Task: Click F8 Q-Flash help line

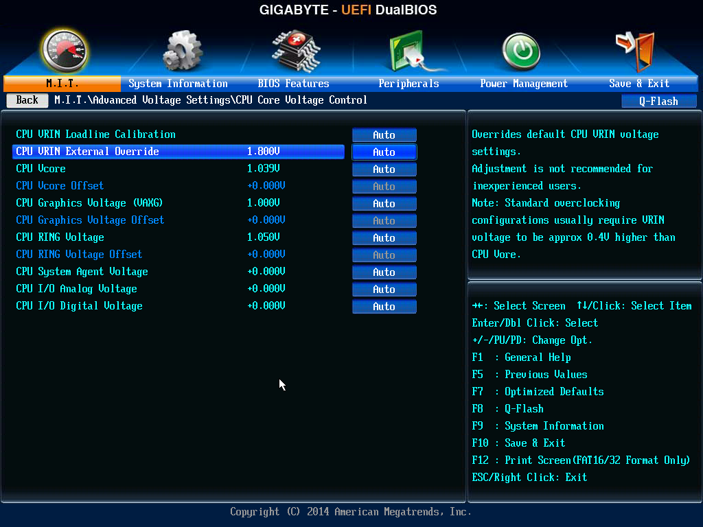Action: [x=508, y=409]
